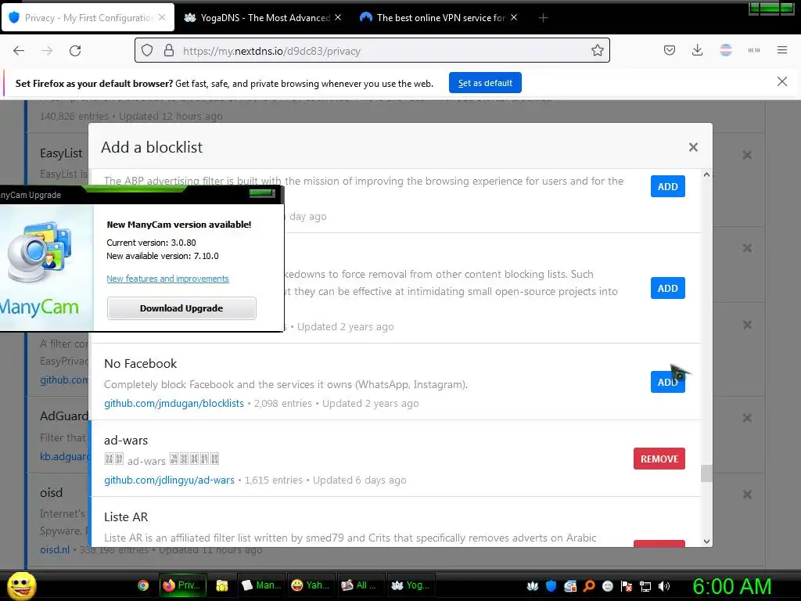Click the green button on ManyCam Upgrade titlebar
The image size is (801, 601).
[262, 193]
